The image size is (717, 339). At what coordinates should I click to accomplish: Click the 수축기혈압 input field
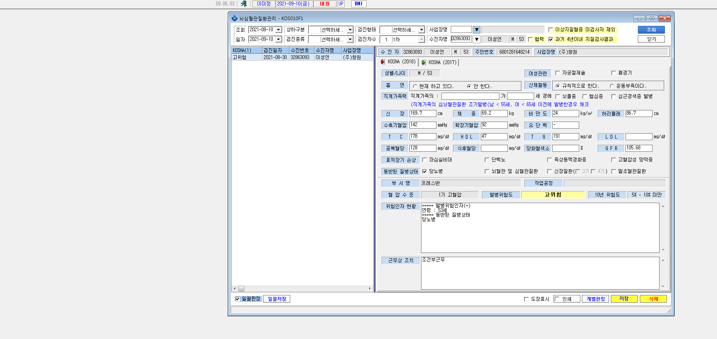tap(423, 125)
